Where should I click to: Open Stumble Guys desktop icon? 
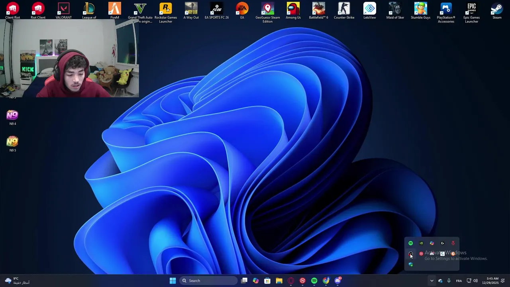pos(421,11)
